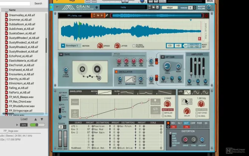Toggle the envelope Global checkbox

tap(163, 116)
